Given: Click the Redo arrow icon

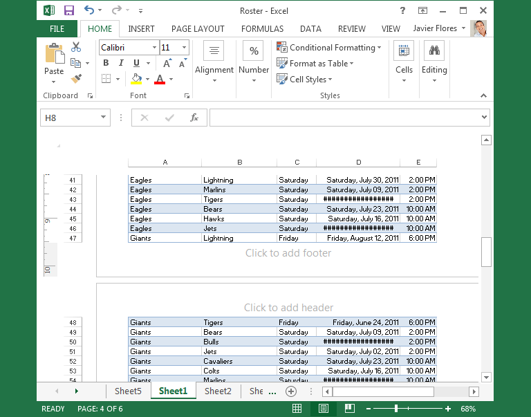Looking at the screenshot, I should (116, 10).
